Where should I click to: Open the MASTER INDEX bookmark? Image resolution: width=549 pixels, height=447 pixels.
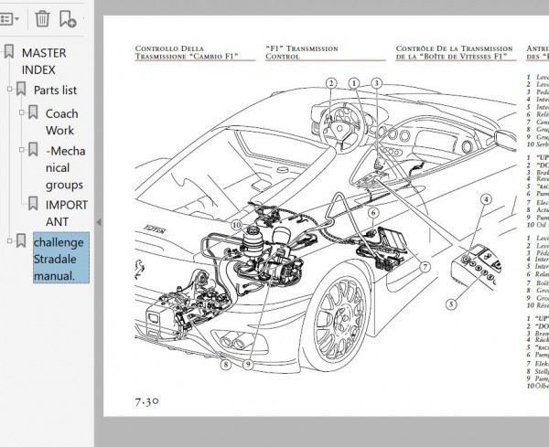[44, 61]
